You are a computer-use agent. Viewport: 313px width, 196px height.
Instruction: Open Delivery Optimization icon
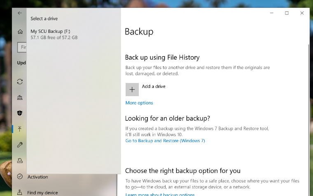[x=20, y=97]
